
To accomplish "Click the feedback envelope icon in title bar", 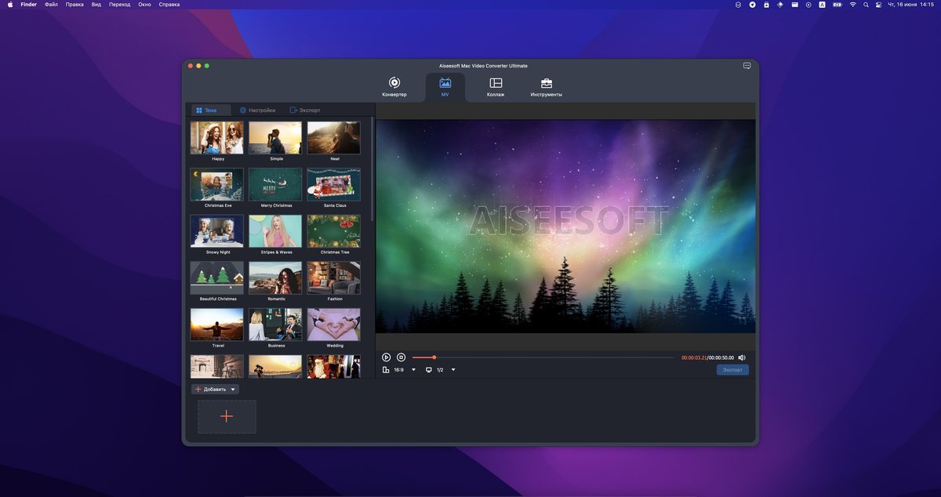I will point(746,66).
